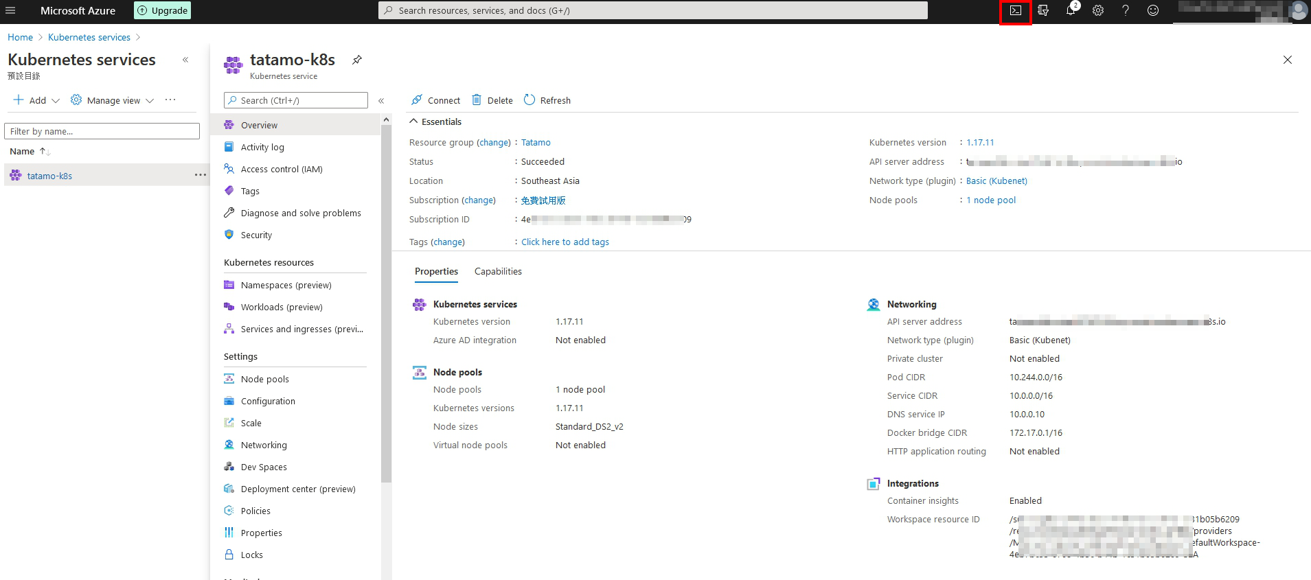Click Connect in the command bar

436,100
